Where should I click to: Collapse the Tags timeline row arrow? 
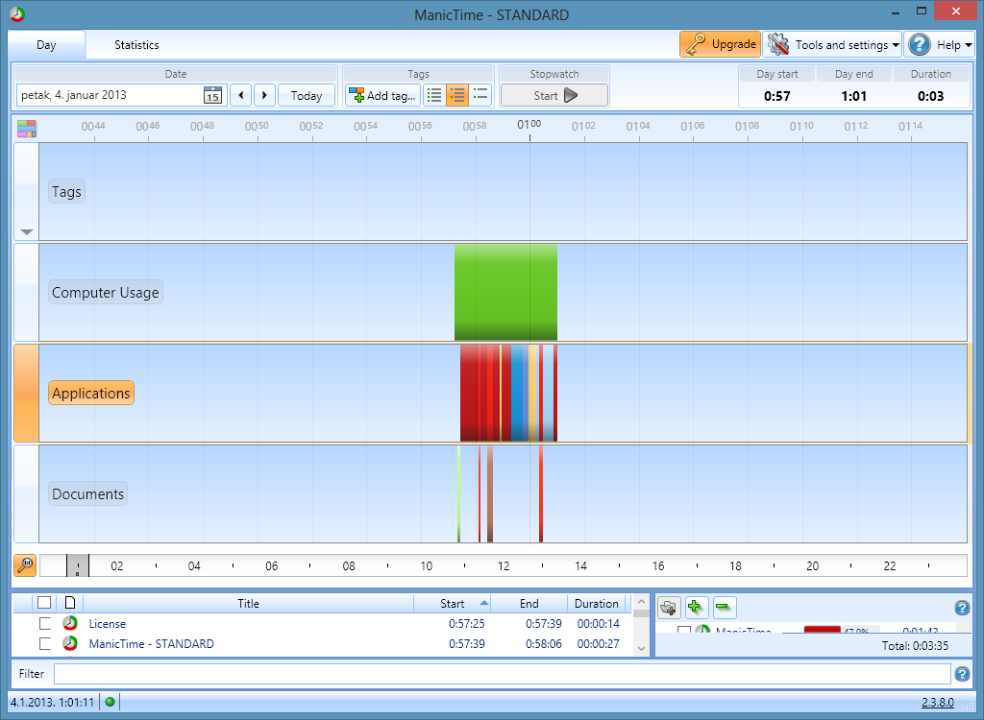[27, 232]
